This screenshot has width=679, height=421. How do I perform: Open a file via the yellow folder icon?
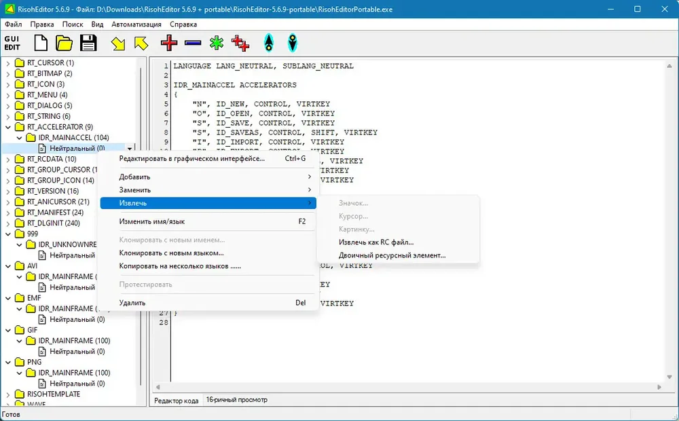coord(64,43)
